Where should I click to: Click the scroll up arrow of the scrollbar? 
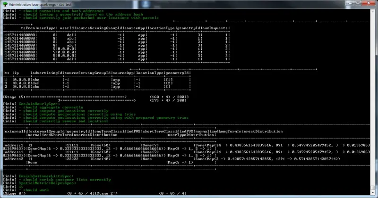[373, 11]
